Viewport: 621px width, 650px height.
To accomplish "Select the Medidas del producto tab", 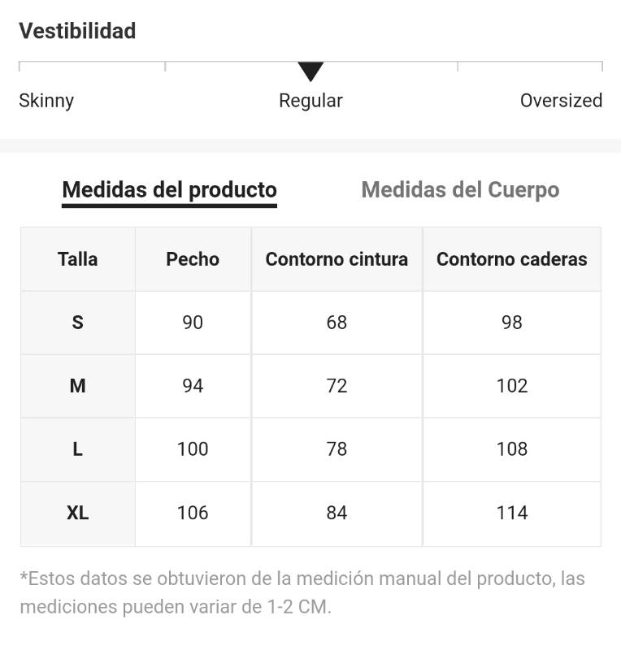I will [169, 190].
